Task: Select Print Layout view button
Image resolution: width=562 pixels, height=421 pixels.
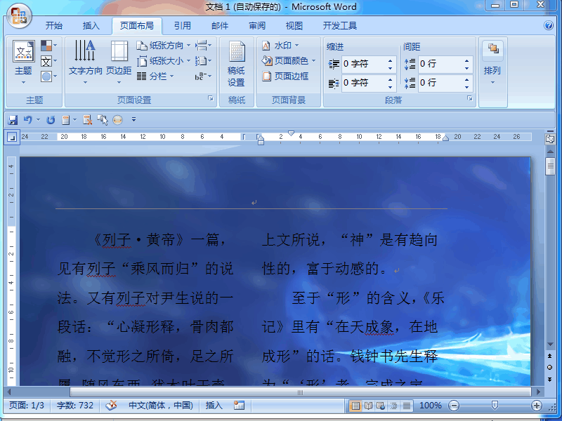Action: (355, 406)
